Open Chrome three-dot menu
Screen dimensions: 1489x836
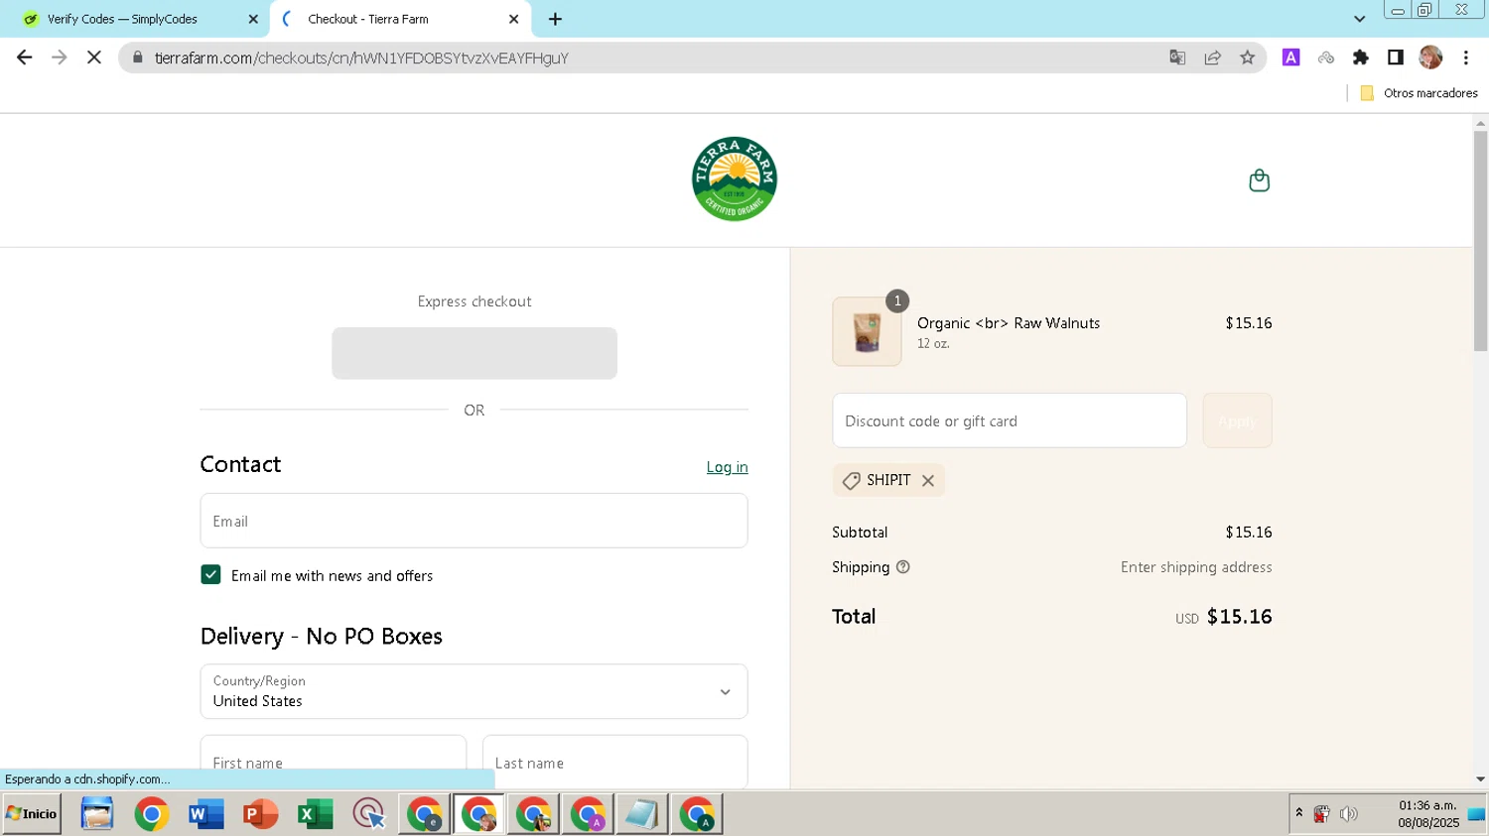coord(1465,58)
